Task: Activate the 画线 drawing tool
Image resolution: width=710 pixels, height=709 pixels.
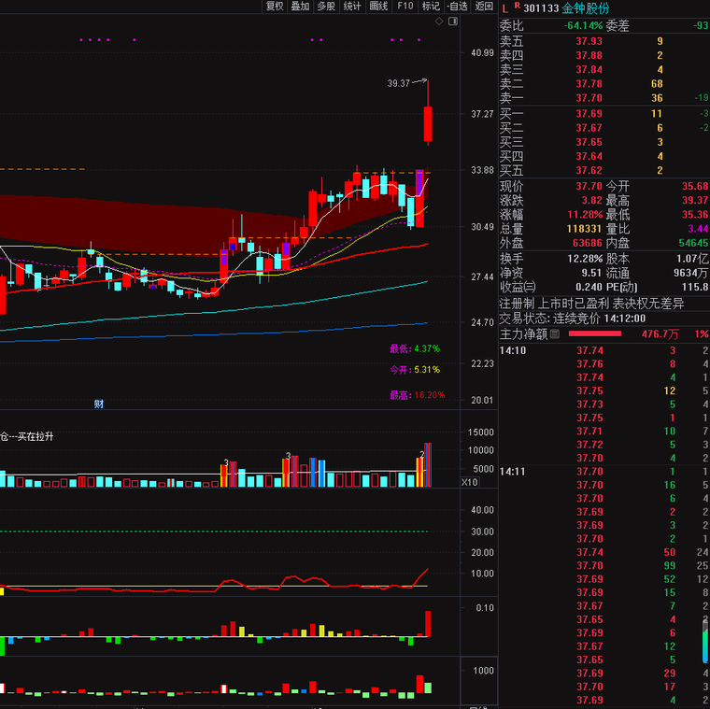Action: click(378, 7)
